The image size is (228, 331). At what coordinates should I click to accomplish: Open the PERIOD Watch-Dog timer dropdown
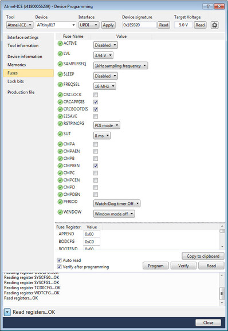tap(117, 204)
